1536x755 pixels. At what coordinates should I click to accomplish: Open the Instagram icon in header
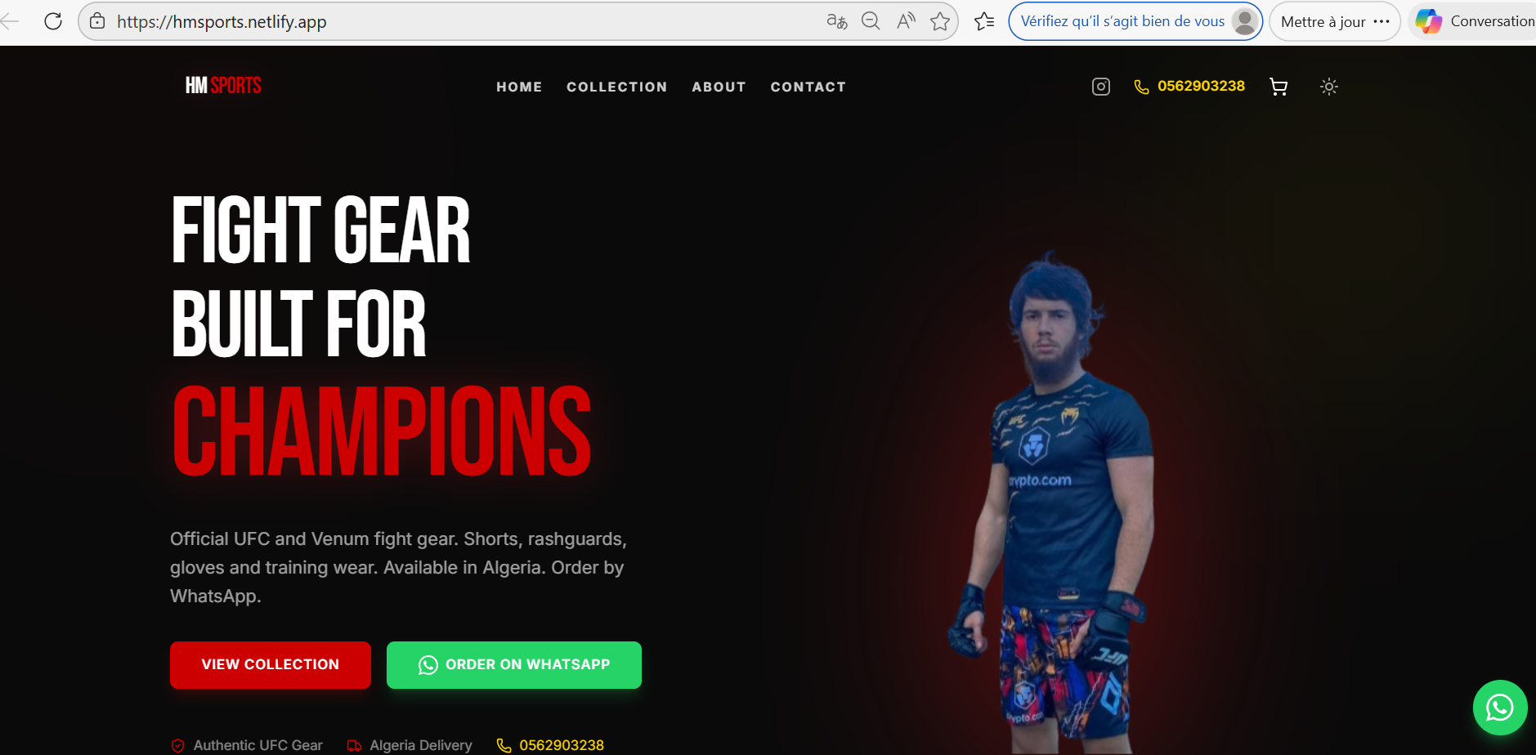pyautogui.click(x=1101, y=87)
